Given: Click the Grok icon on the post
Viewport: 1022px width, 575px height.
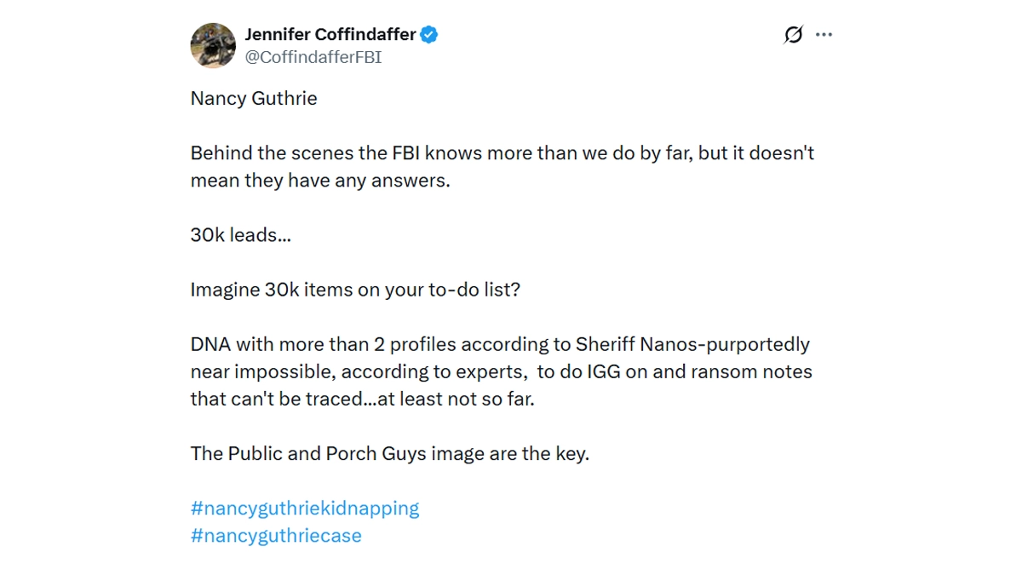Looking at the screenshot, I should (793, 35).
